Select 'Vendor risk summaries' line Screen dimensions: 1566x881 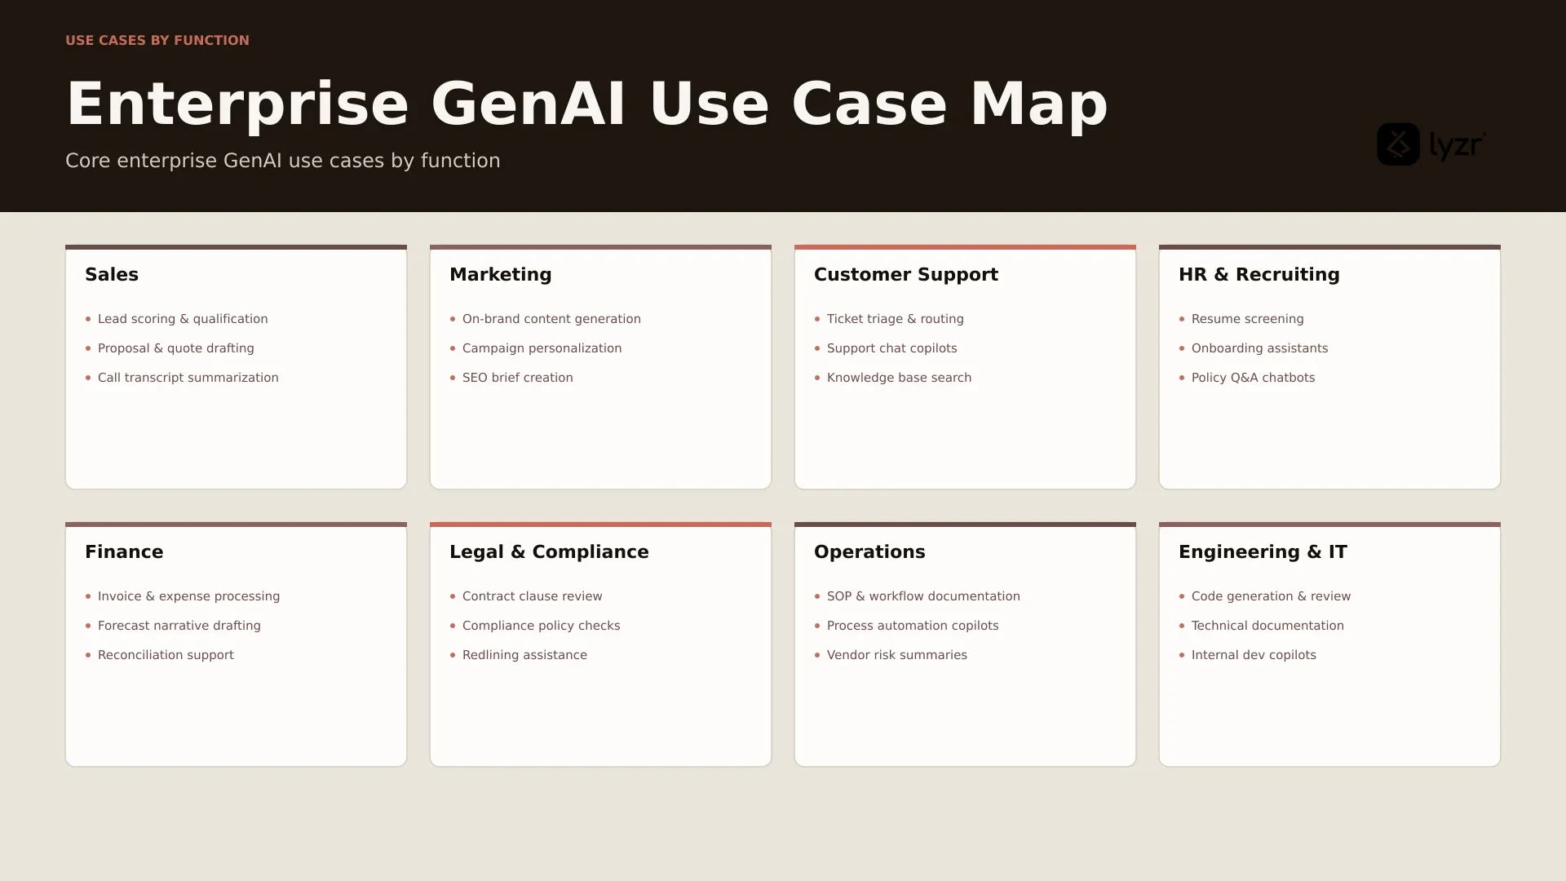click(897, 655)
